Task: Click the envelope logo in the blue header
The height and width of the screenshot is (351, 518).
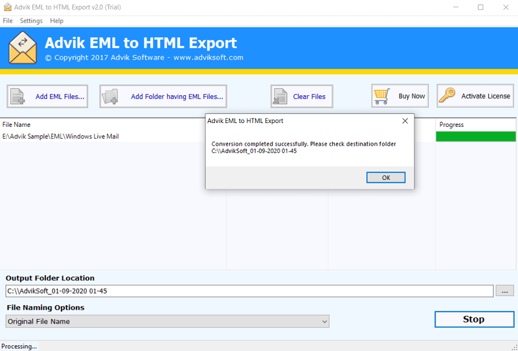Action: click(23, 47)
